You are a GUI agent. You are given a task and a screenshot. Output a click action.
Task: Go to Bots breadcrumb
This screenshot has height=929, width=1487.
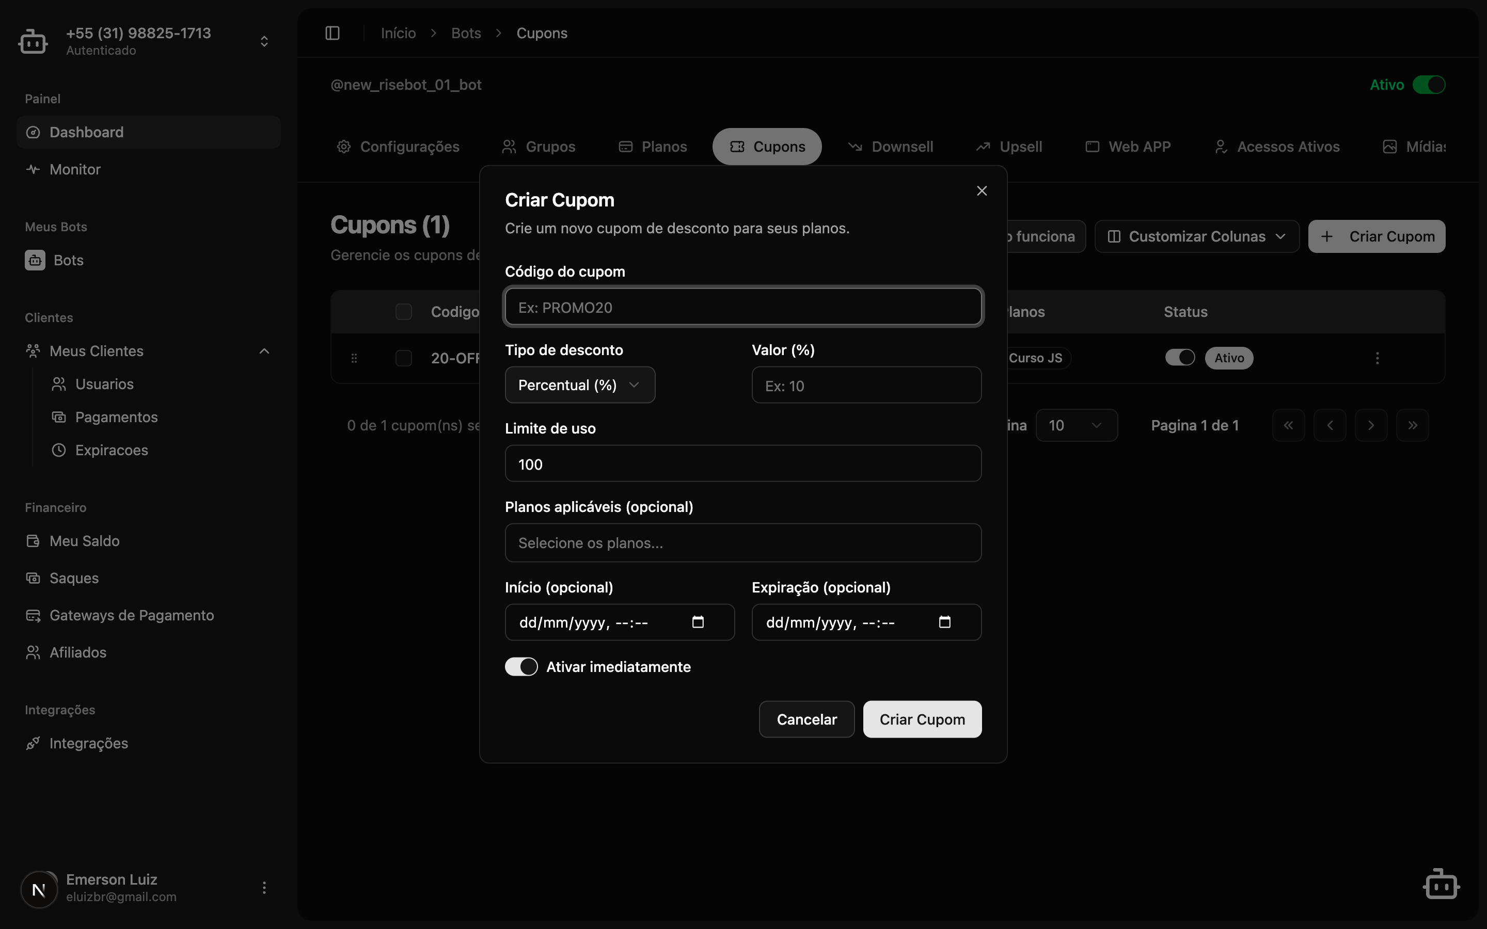[x=466, y=33]
